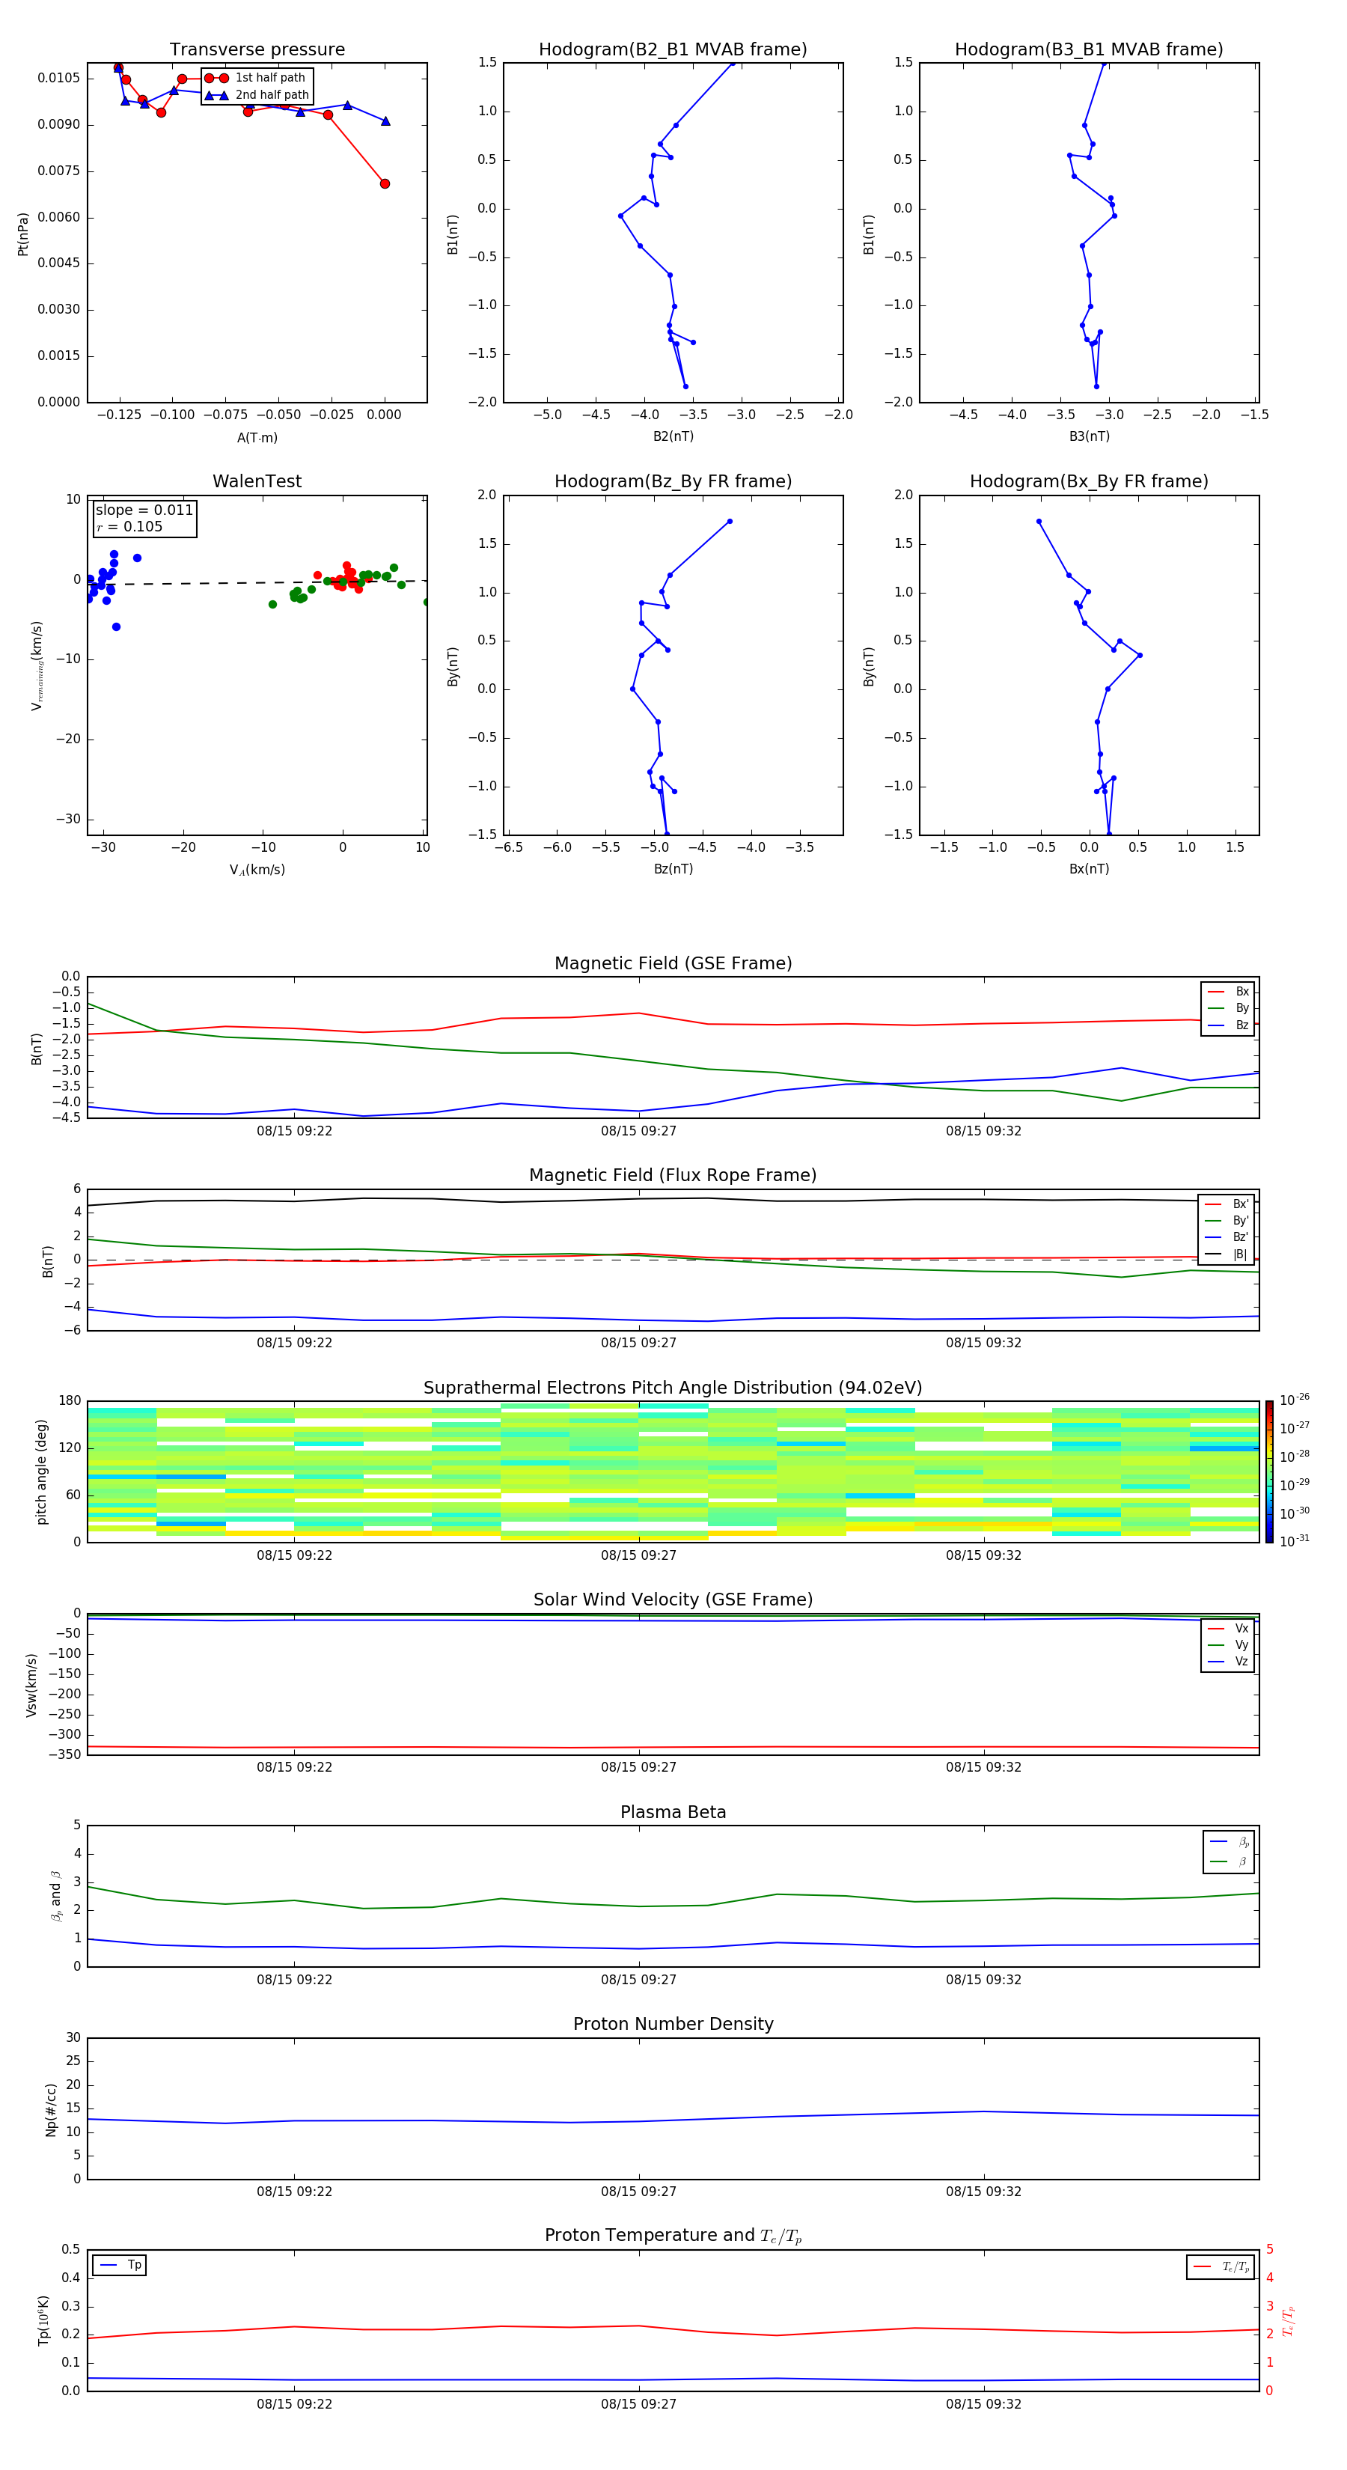Viewport: 1347px width, 2470px height.
Task: Click the 'Transverse pressure' plot title
Action: pyautogui.click(x=257, y=49)
